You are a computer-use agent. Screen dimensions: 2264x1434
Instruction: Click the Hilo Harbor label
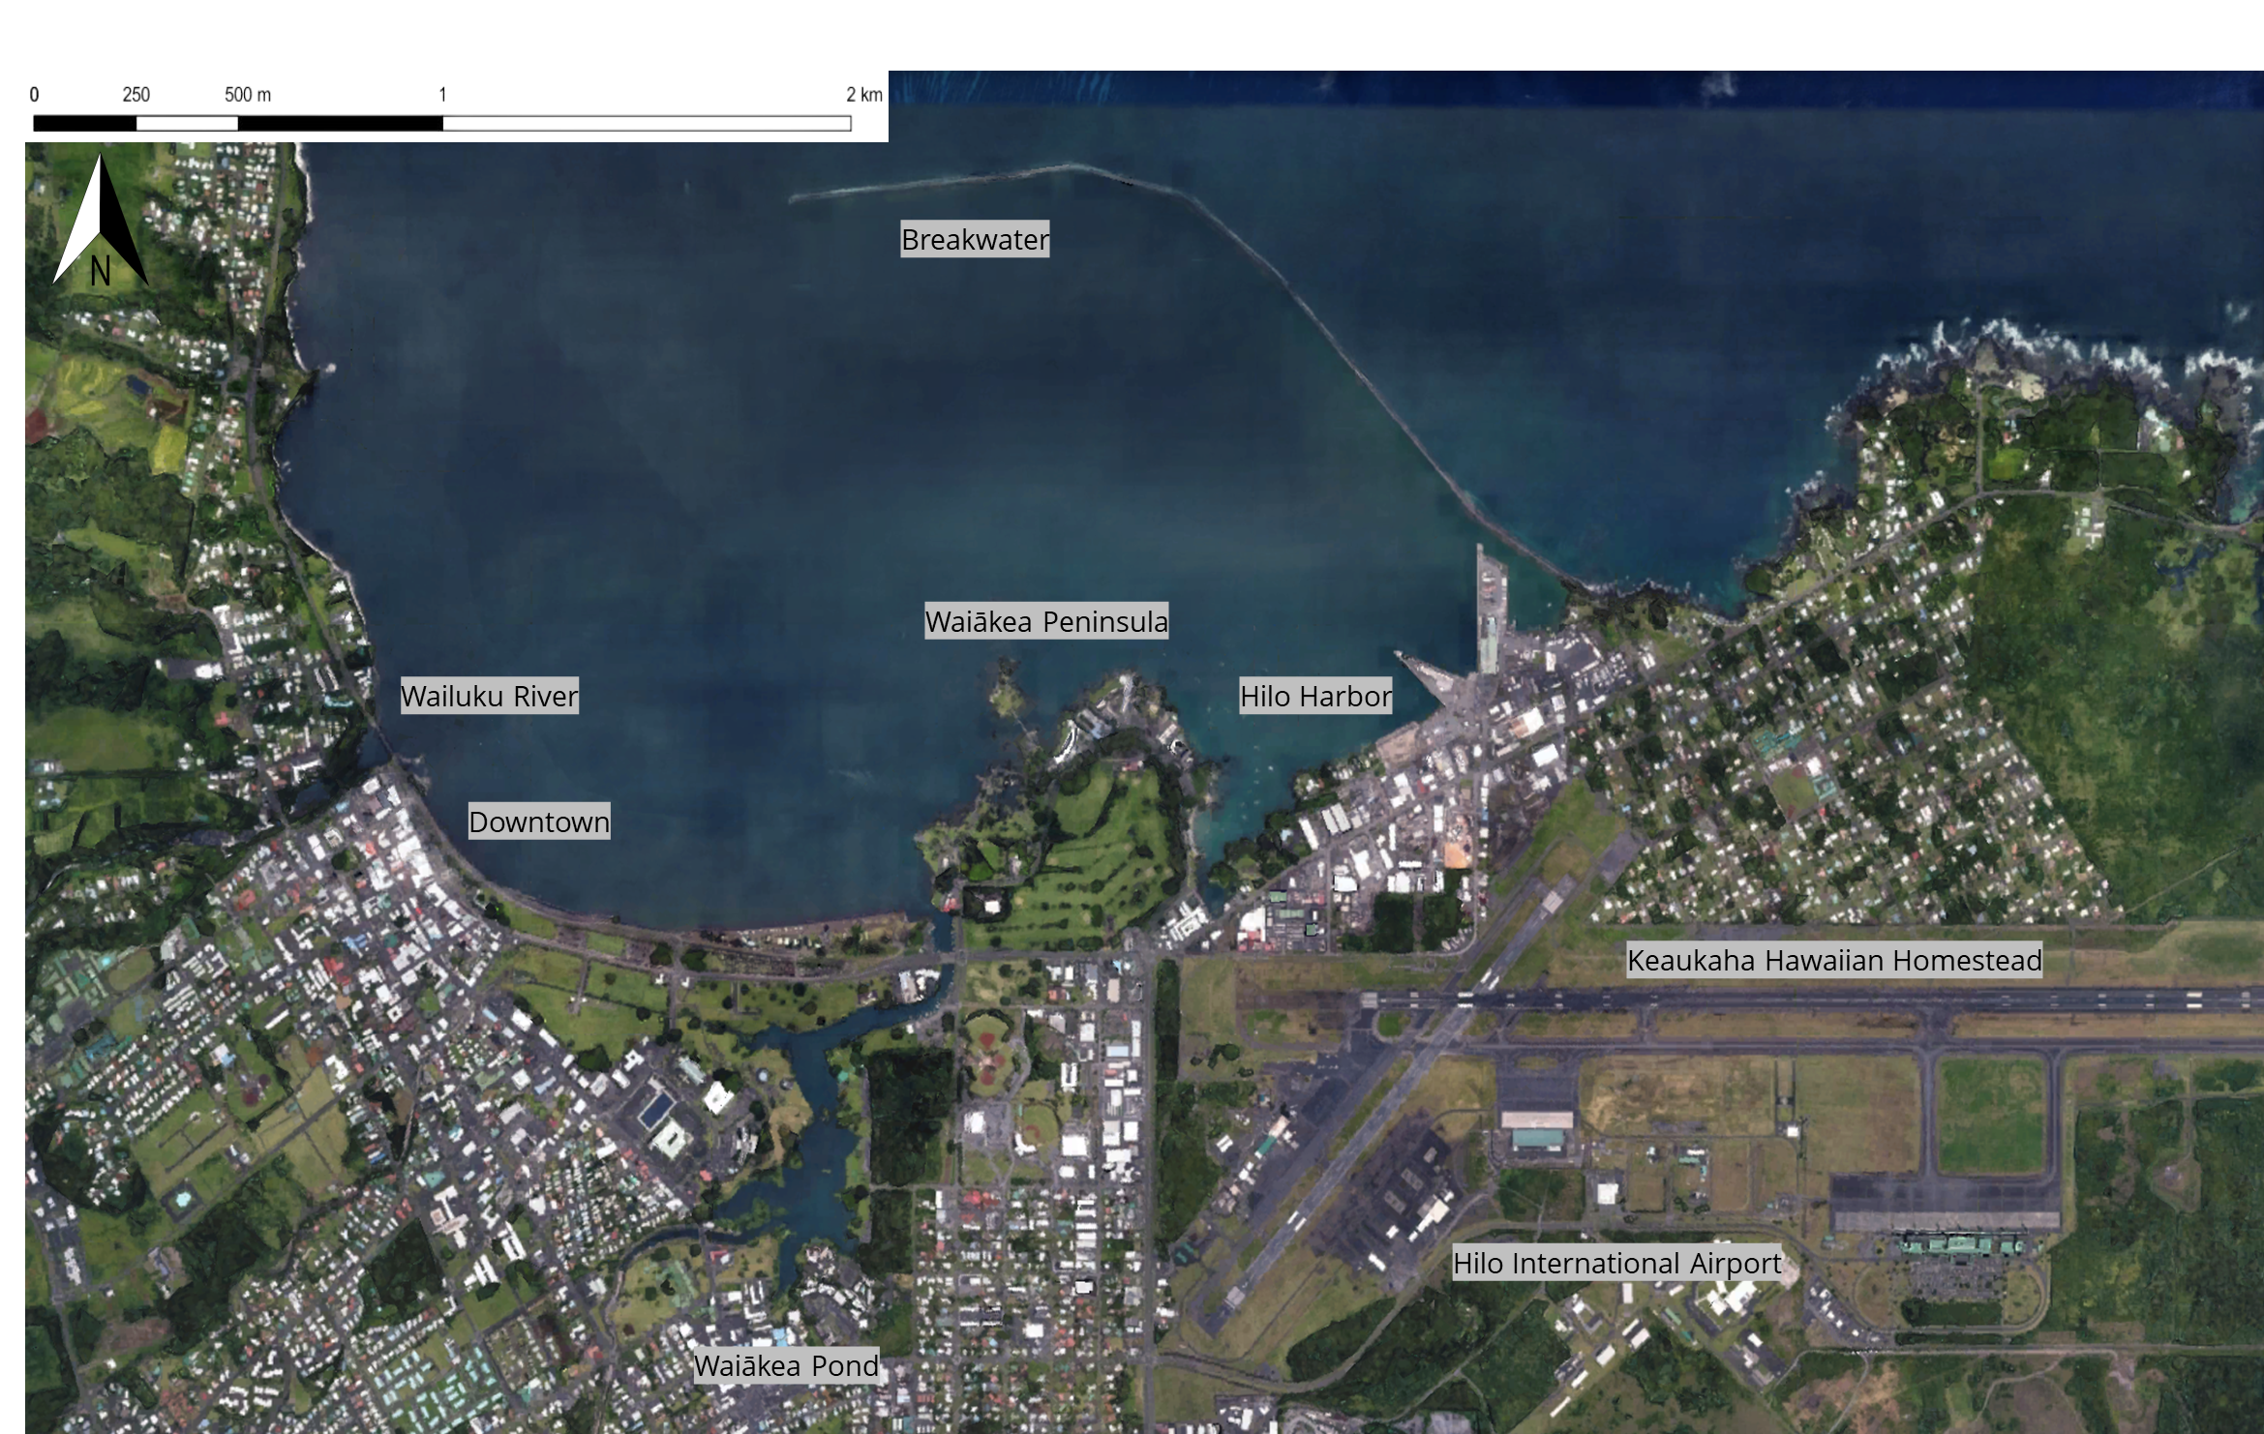(x=1316, y=696)
